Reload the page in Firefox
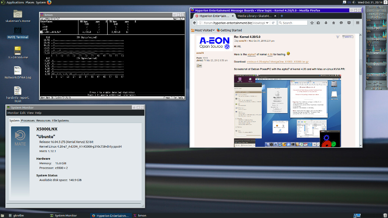 [x=273, y=23]
